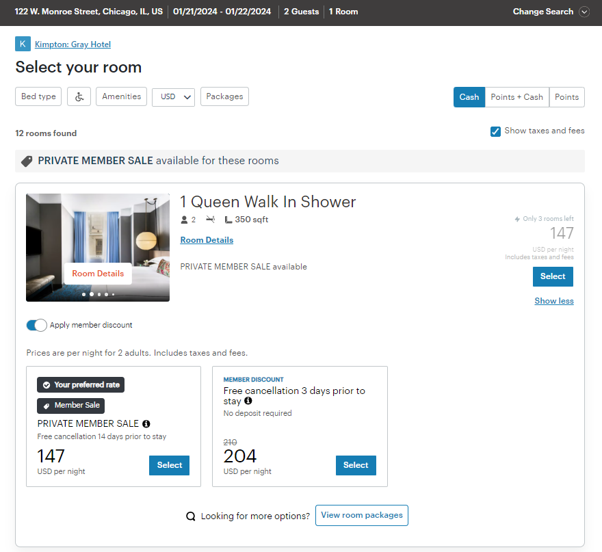Open the Room Details link
Viewport: 602px width, 552px height.
pyautogui.click(x=206, y=239)
